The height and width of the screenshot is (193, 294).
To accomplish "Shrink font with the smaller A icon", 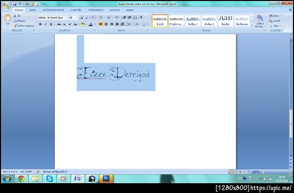I will [87, 18].
